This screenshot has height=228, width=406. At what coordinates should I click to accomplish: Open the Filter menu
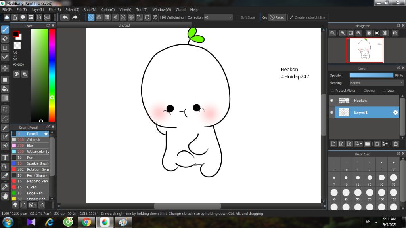(x=55, y=9)
